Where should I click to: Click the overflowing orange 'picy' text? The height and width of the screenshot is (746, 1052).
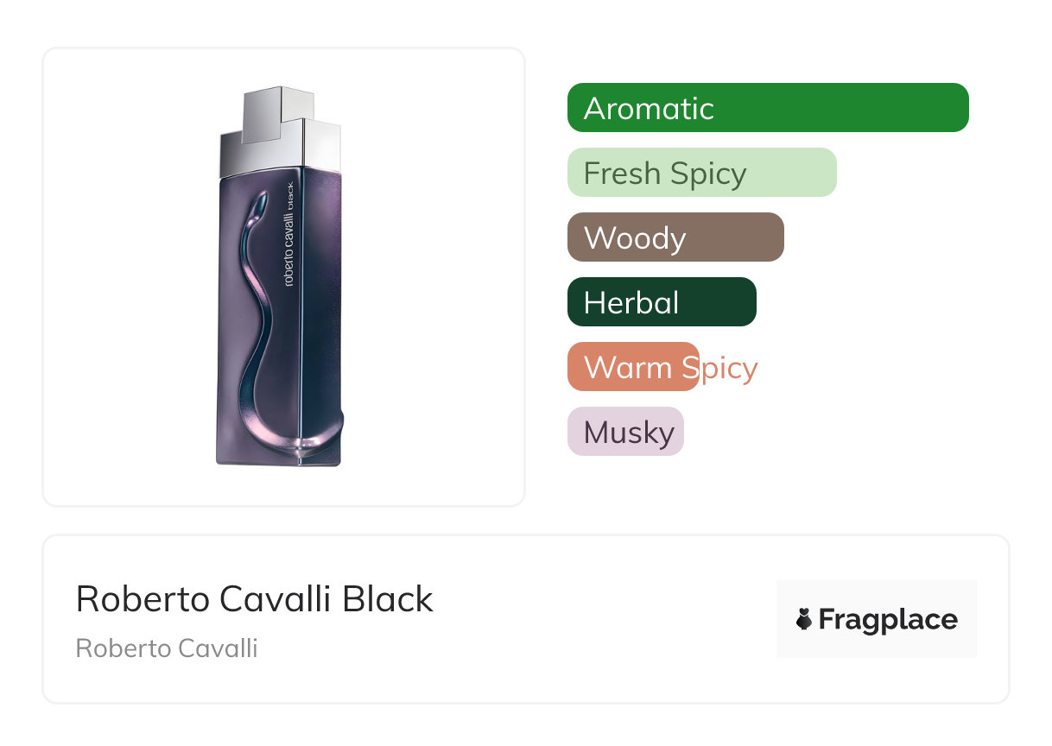point(729,368)
